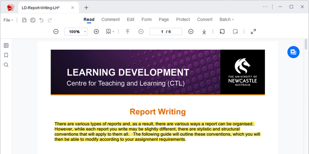The image size is (309, 154).
Task: Expand the page display dropdown arrow
Action: click(113, 32)
